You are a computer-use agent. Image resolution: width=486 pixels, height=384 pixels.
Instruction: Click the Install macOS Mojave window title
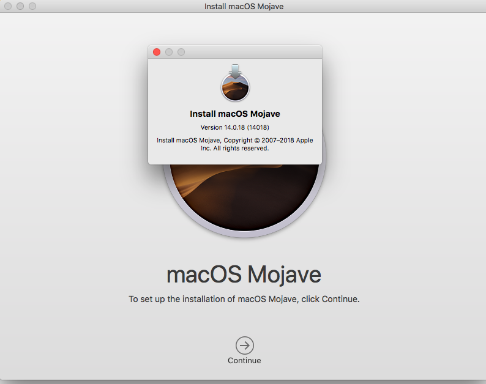coord(244,7)
